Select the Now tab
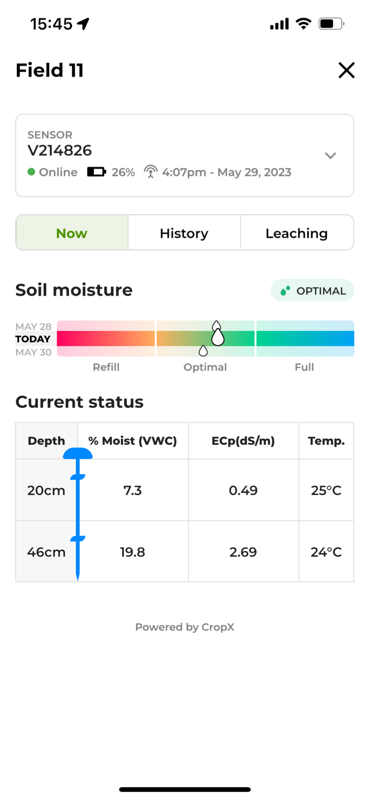The height and width of the screenshot is (800, 369). click(72, 233)
